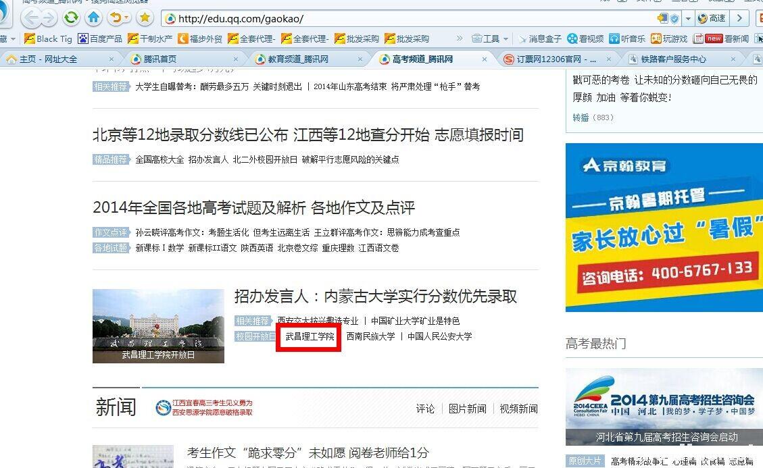Open the 百度产品 bookmark

101,38
